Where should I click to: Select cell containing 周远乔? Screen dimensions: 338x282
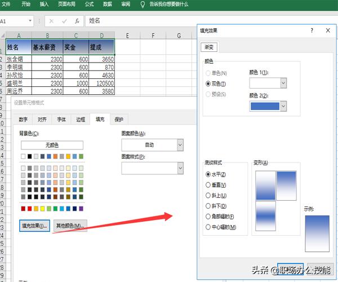click(19, 91)
